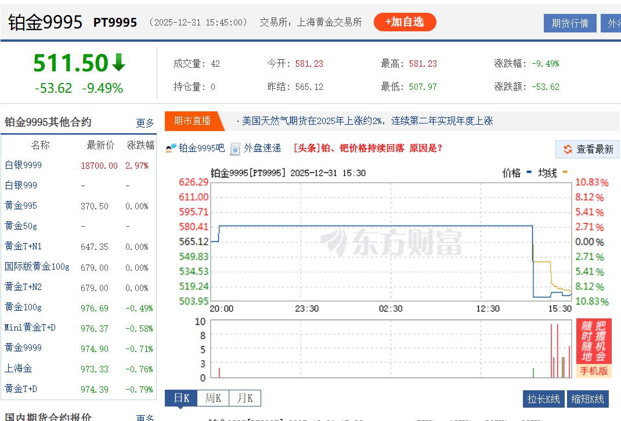Image resolution: width=621 pixels, height=421 pixels.
Task: Open the 白银9999 contract link
Action: (x=23, y=165)
